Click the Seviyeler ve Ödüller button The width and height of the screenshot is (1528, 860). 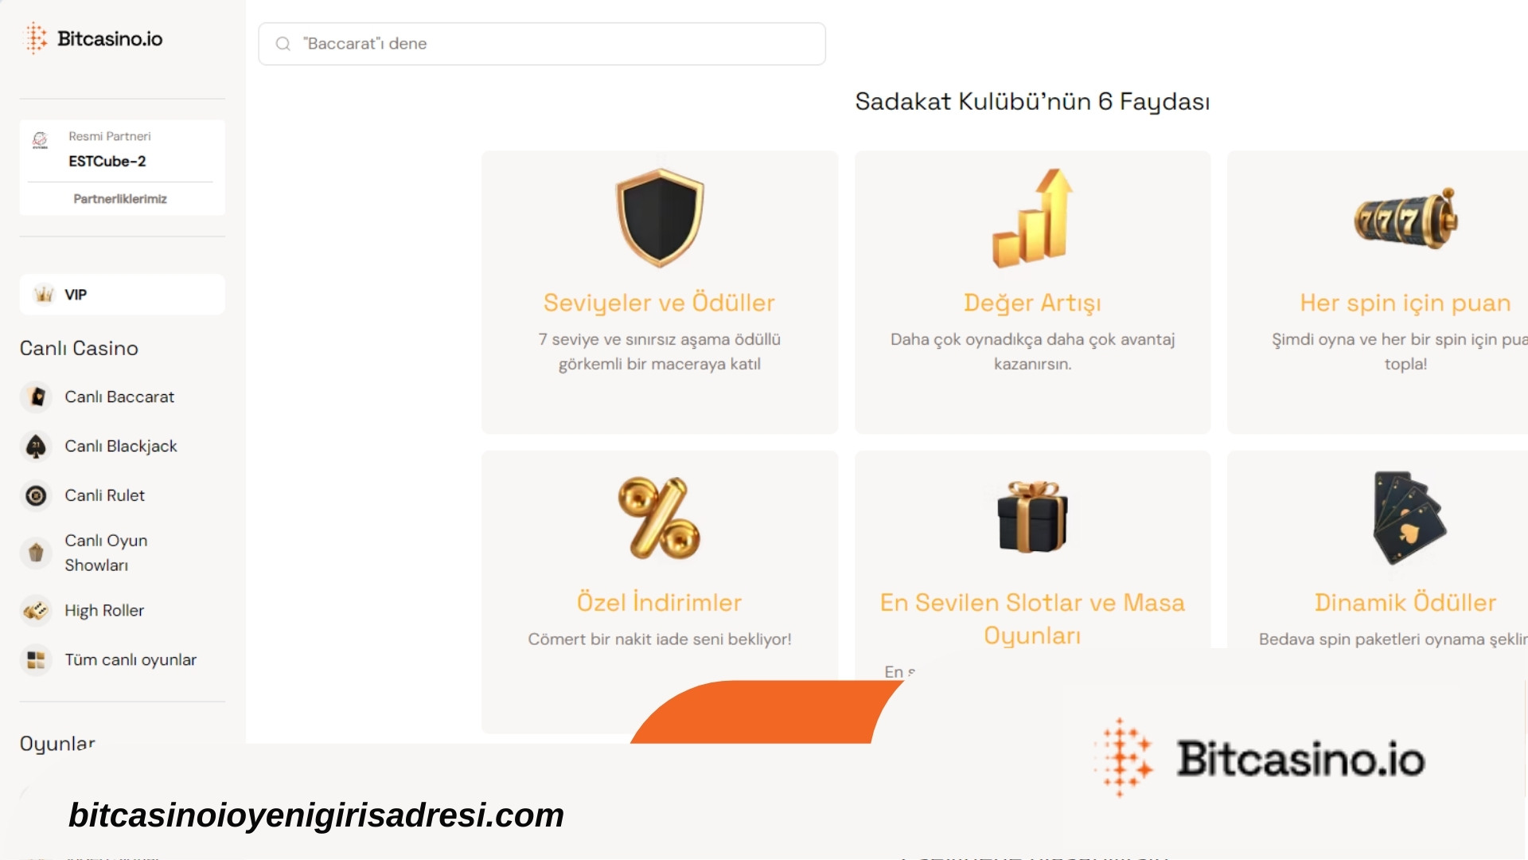click(658, 303)
